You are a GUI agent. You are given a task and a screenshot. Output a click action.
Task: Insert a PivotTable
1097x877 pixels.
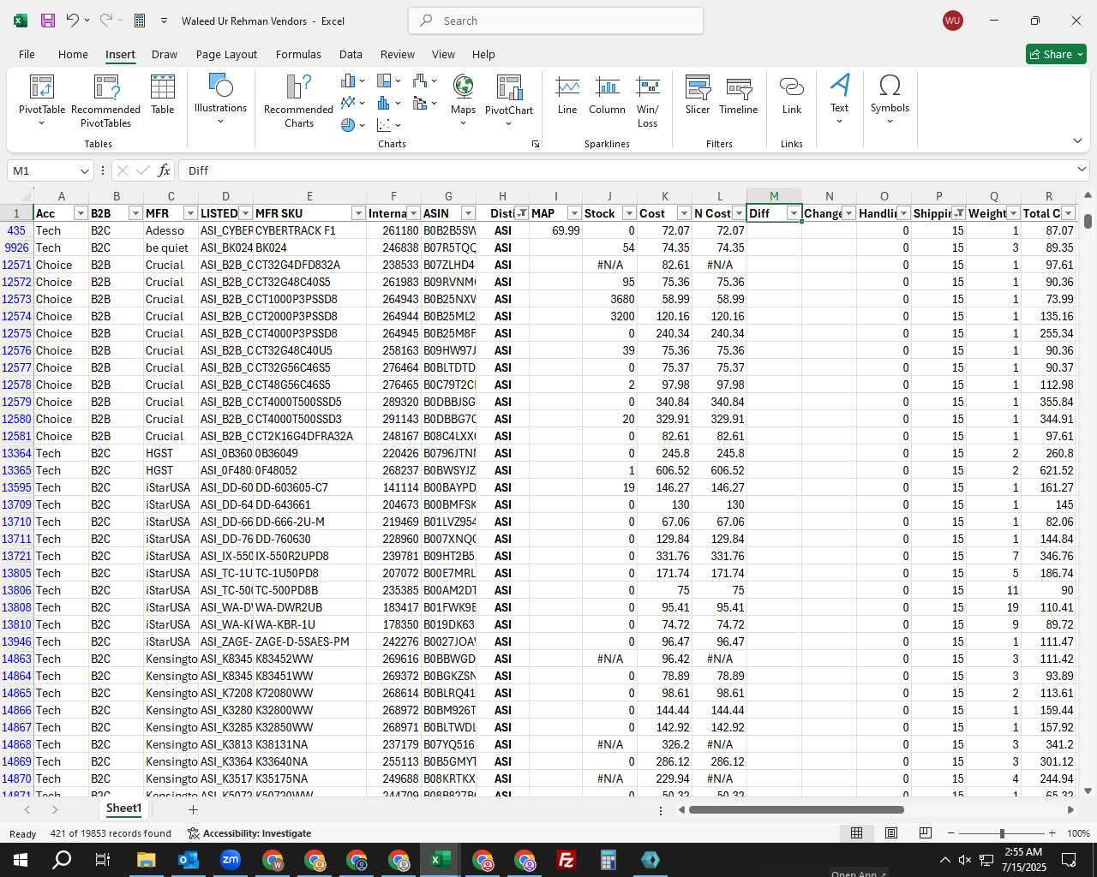[41, 100]
